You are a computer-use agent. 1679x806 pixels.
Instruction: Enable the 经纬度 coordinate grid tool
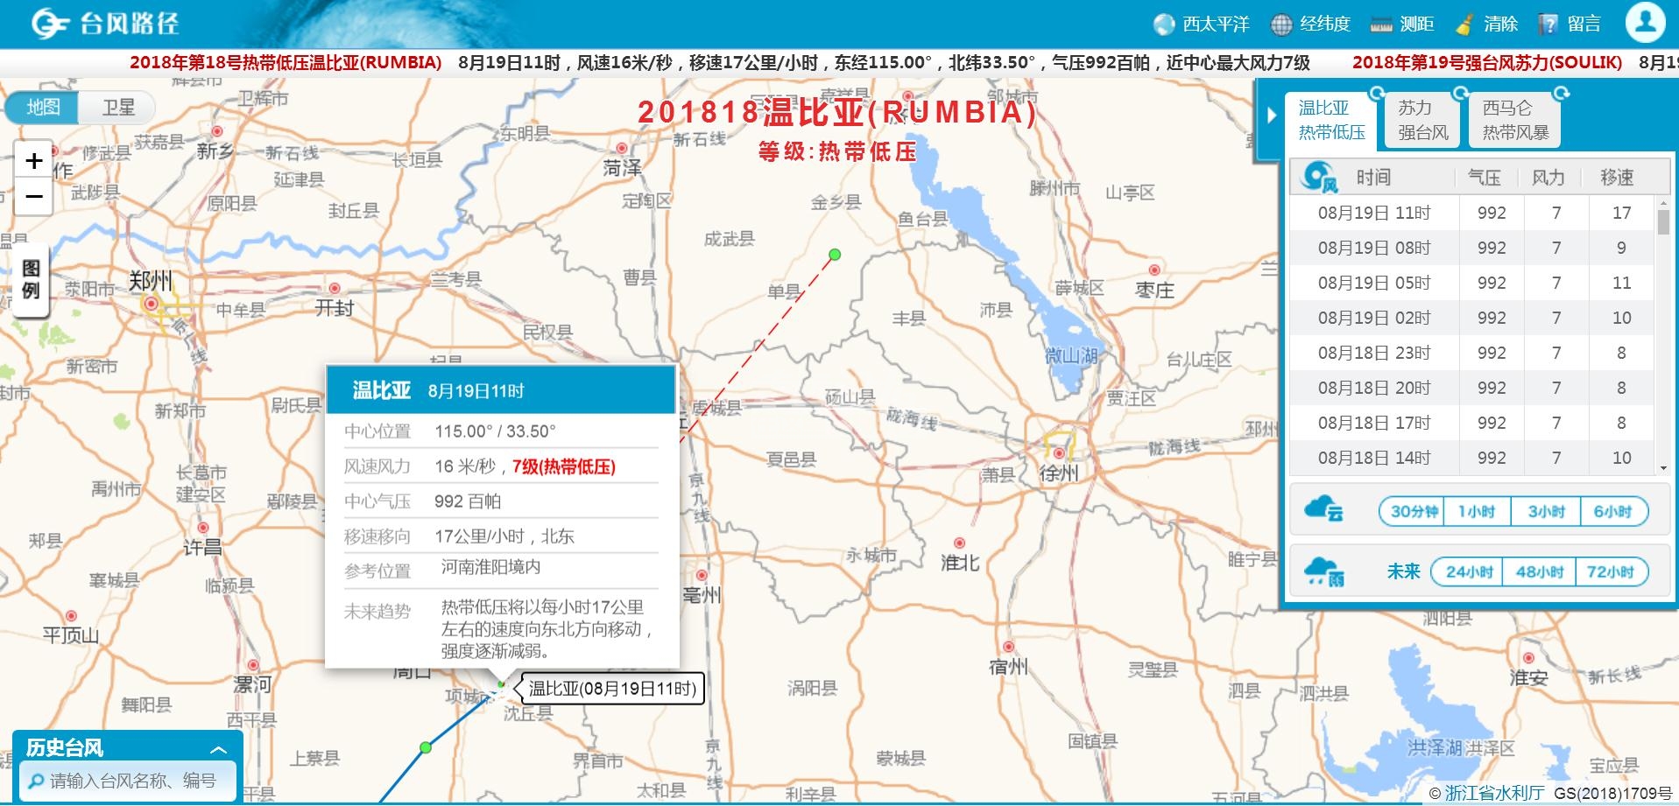point(1324,24)
